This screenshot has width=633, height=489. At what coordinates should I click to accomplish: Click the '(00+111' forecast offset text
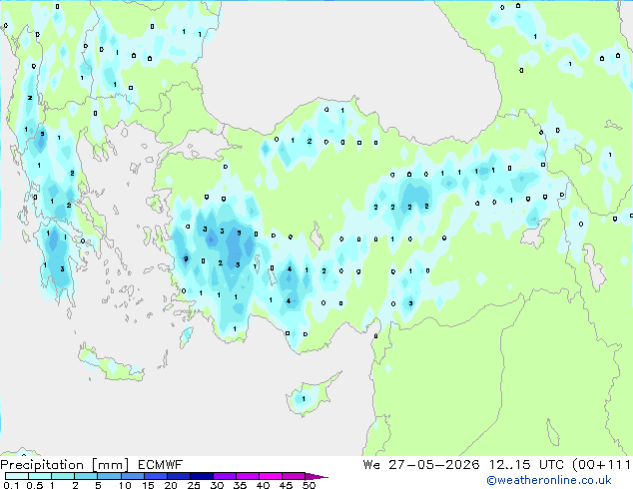[x=601, y=465]
